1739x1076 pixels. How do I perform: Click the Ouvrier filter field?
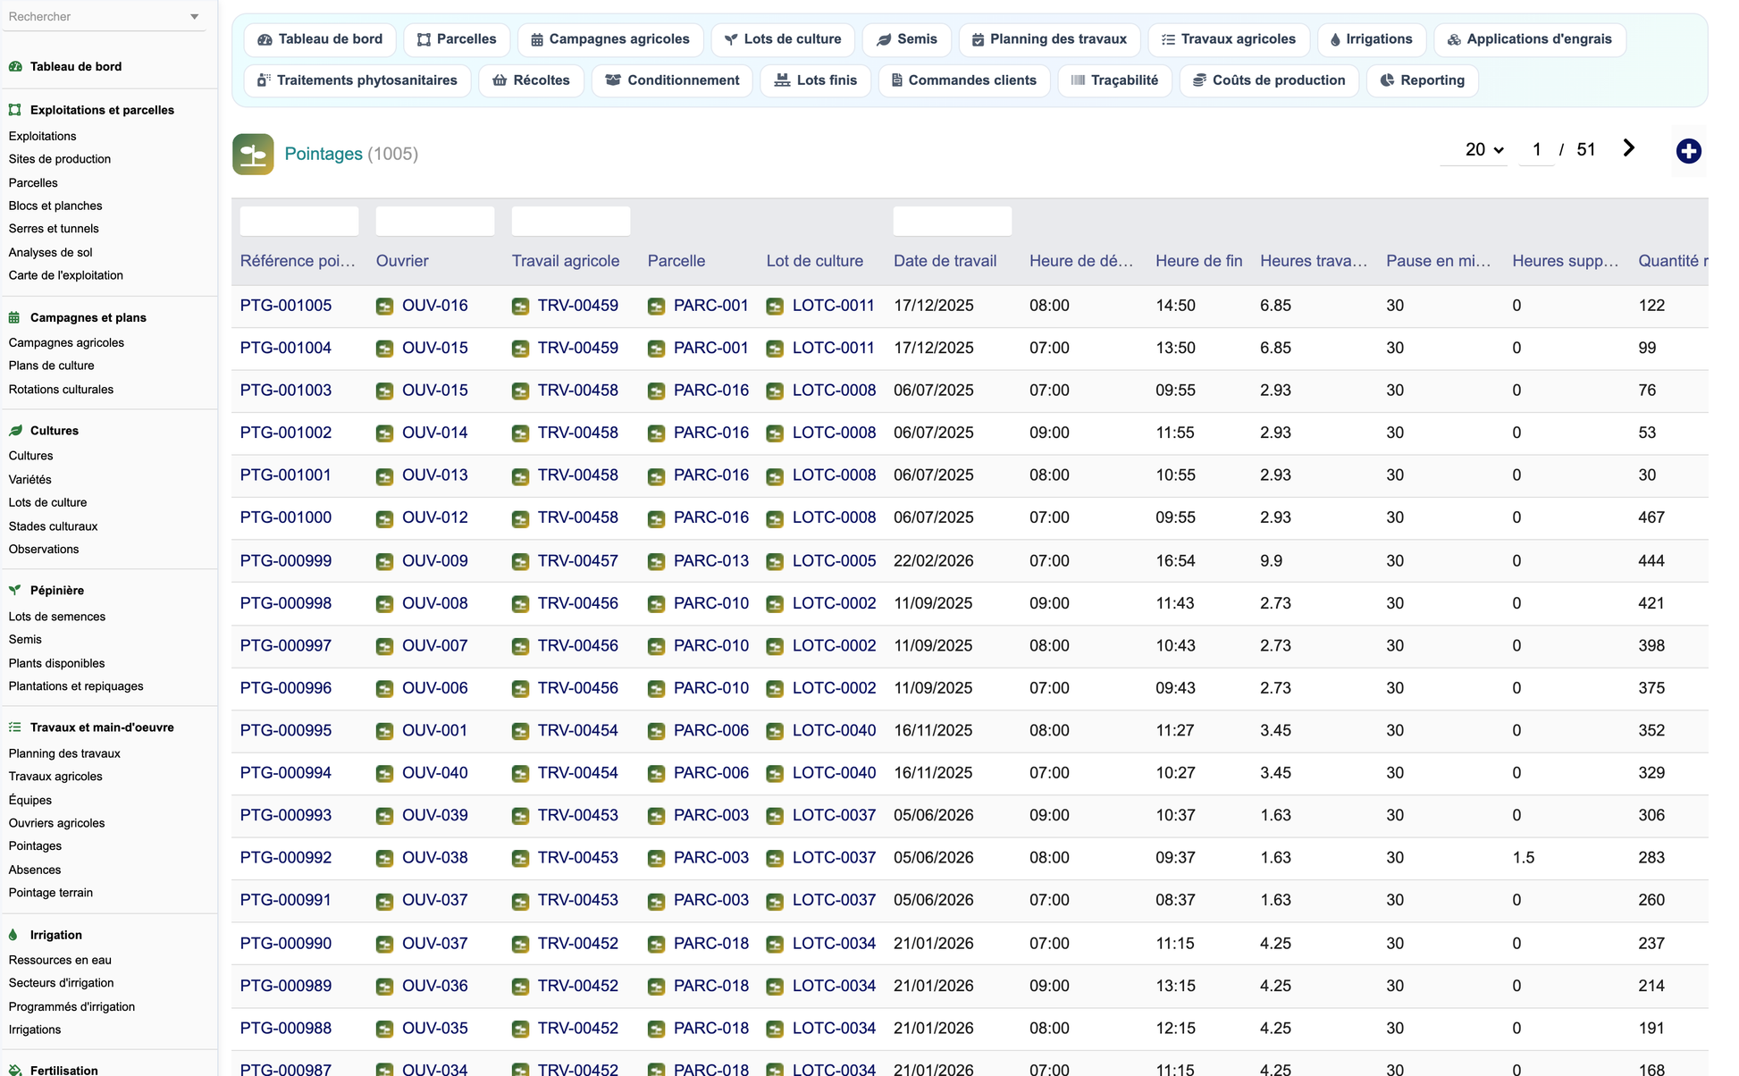tap(435, 221)
